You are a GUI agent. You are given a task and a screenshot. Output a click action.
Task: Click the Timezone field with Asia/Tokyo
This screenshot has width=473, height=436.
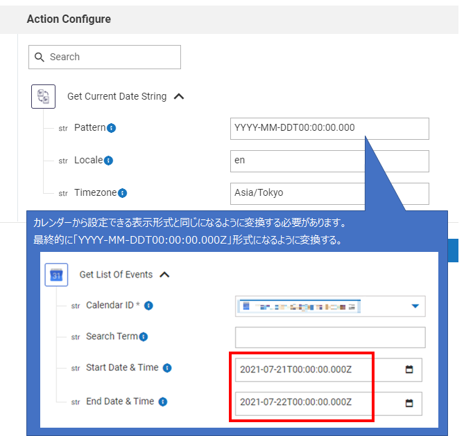(x=329, y=193)
